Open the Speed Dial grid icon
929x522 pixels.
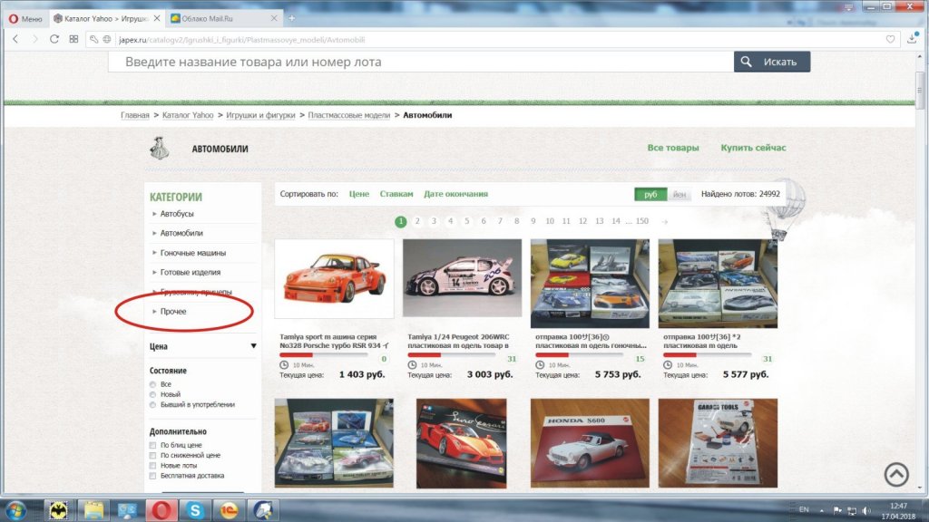[x=73, y=39]
